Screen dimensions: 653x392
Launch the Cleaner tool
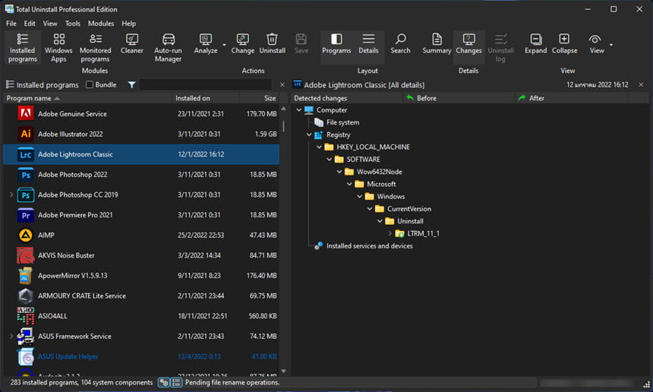pos(131,44)
